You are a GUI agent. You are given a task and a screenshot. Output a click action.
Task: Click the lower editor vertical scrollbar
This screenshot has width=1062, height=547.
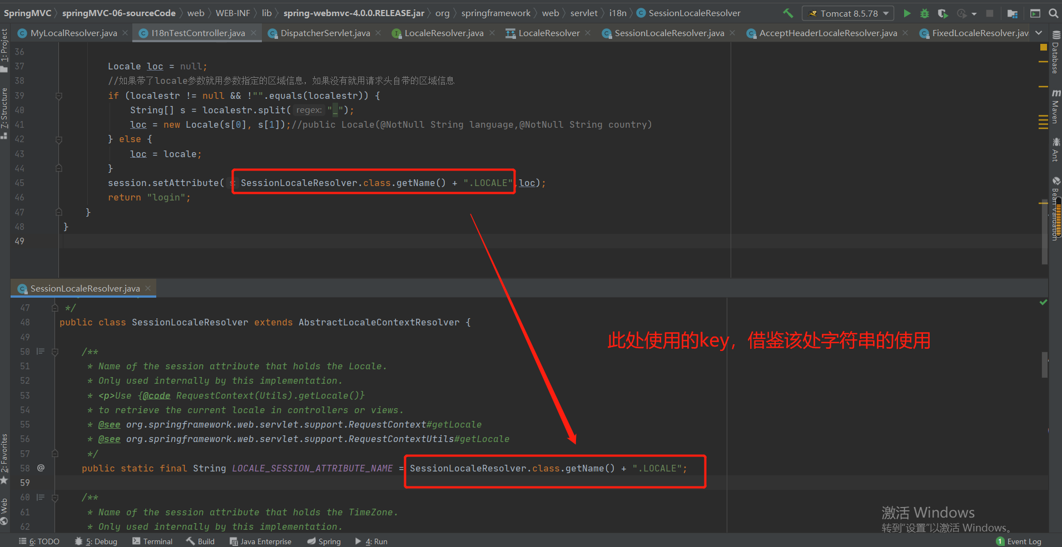[x=1044, y=365]
